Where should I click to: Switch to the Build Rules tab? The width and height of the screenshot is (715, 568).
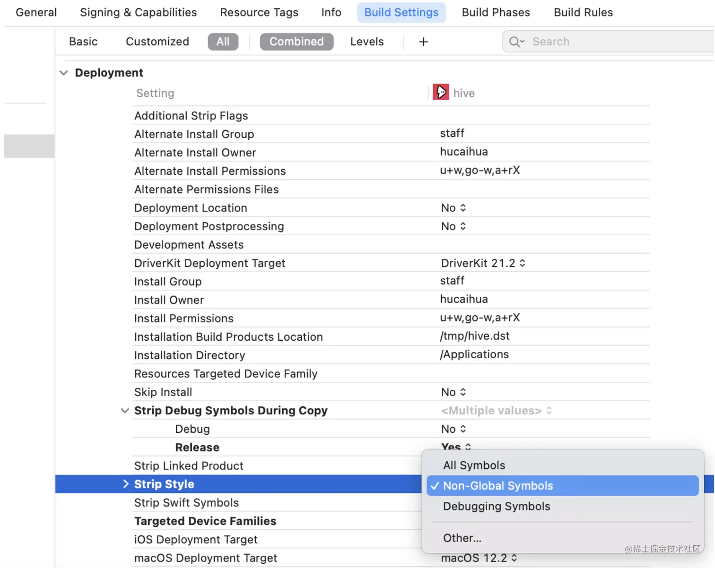(583, 12)
